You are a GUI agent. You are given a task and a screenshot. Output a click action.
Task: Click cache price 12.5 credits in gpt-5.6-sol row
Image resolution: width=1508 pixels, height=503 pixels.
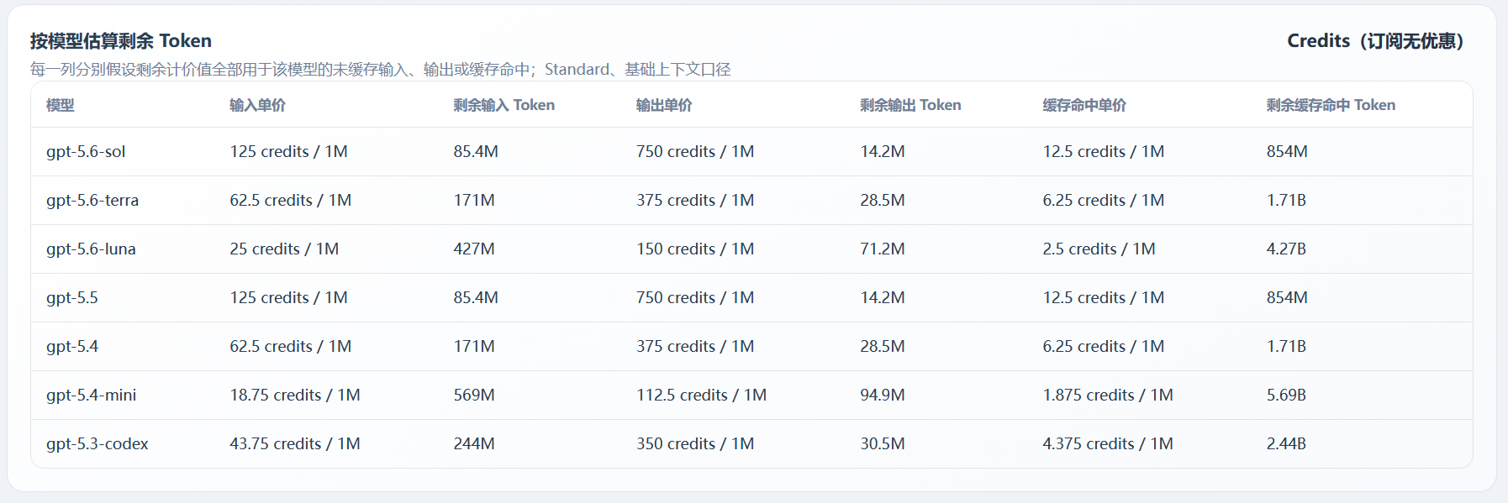point(1104,152)
